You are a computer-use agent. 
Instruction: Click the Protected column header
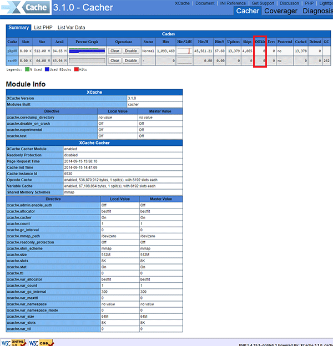pyautogui.click(x=285, y=42)
